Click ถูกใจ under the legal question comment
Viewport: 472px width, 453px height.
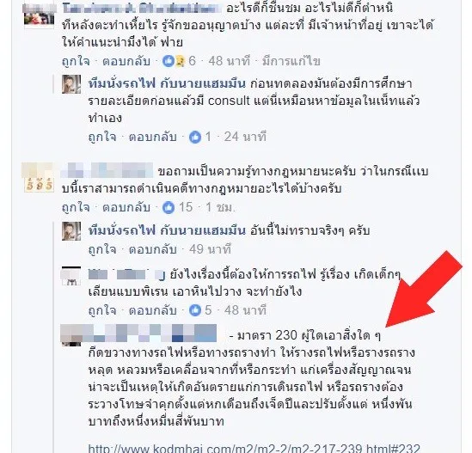[76, 208]
